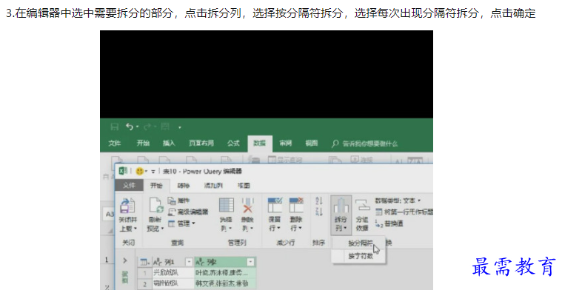Click the Undo arrow in Excel's quick access toolbar

tap(130, 127)
